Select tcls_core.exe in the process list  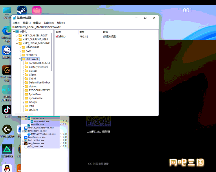tap(35, 147)
